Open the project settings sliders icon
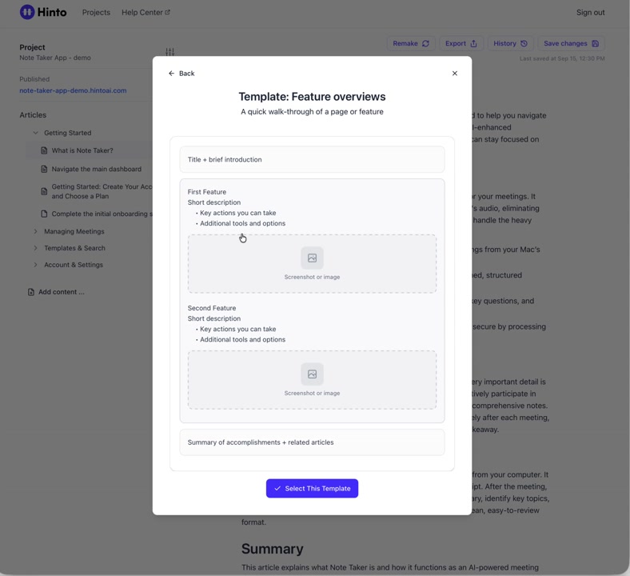Screen dimensions: 630x576 pos(169,52)
